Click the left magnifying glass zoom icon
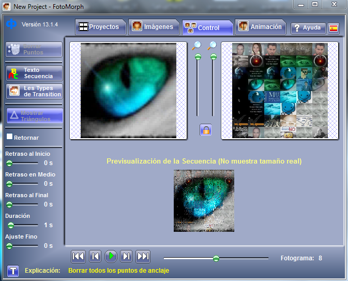Viewport: 348px width, 281px height. pos(196,46)
